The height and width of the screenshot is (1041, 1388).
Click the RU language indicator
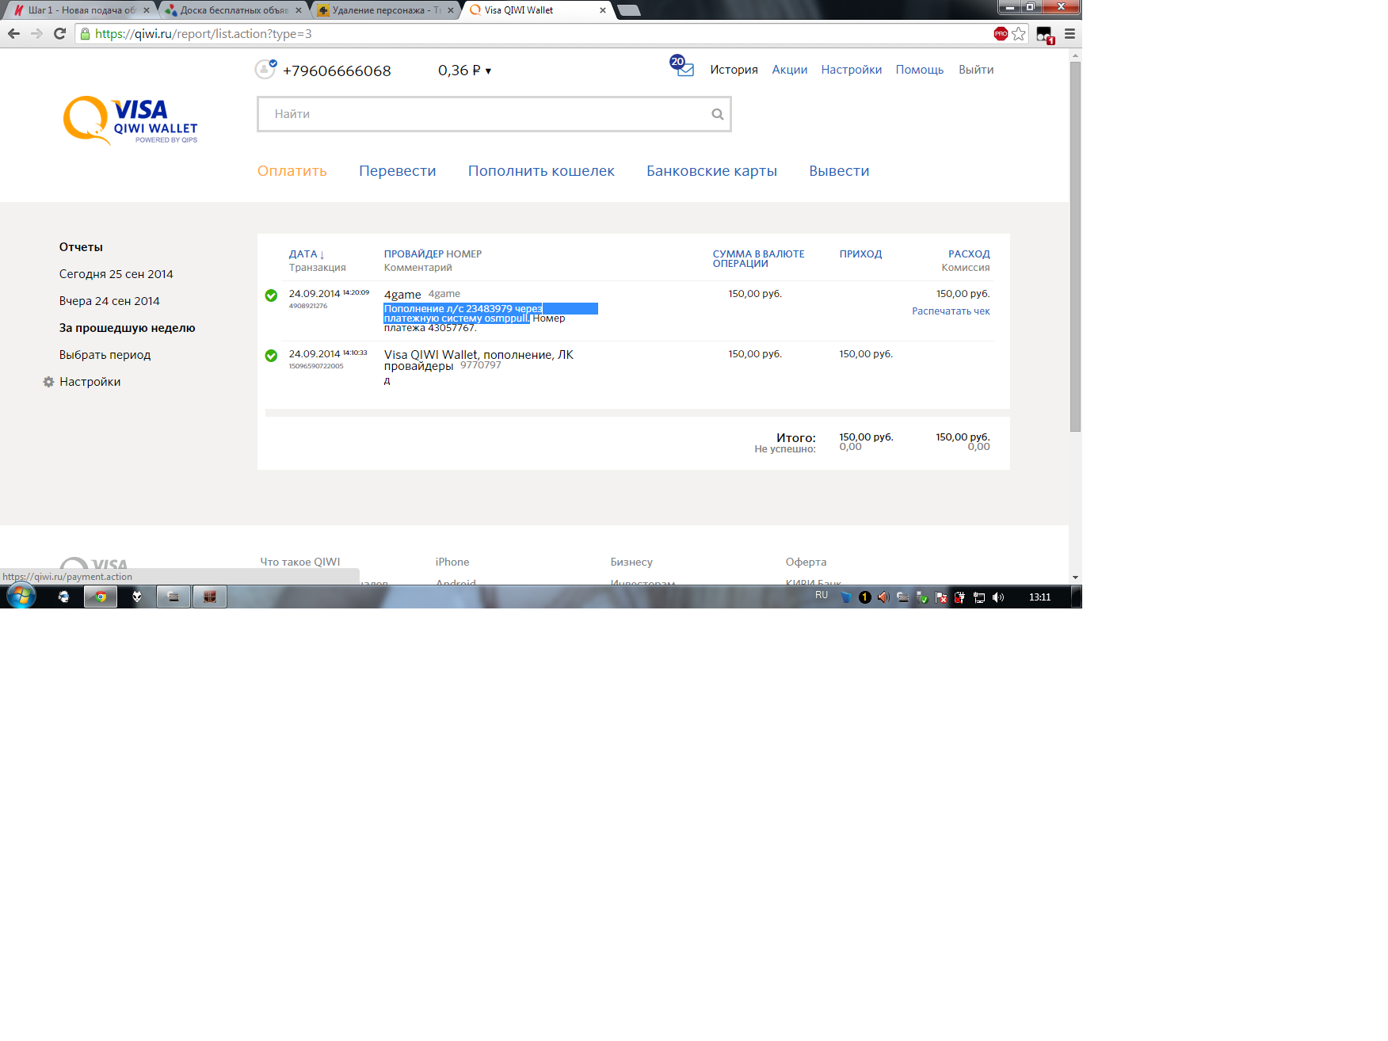tap(822, 595)
